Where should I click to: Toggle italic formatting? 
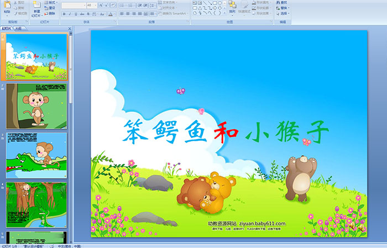[70, 14]
